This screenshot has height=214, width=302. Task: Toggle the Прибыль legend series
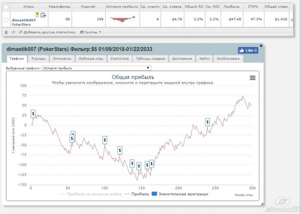(137, 194)
